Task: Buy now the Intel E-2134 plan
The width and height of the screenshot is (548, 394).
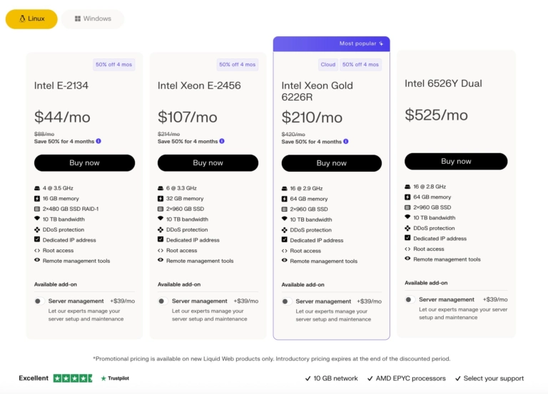Action: pyautogui.click(x=85, y=163)
